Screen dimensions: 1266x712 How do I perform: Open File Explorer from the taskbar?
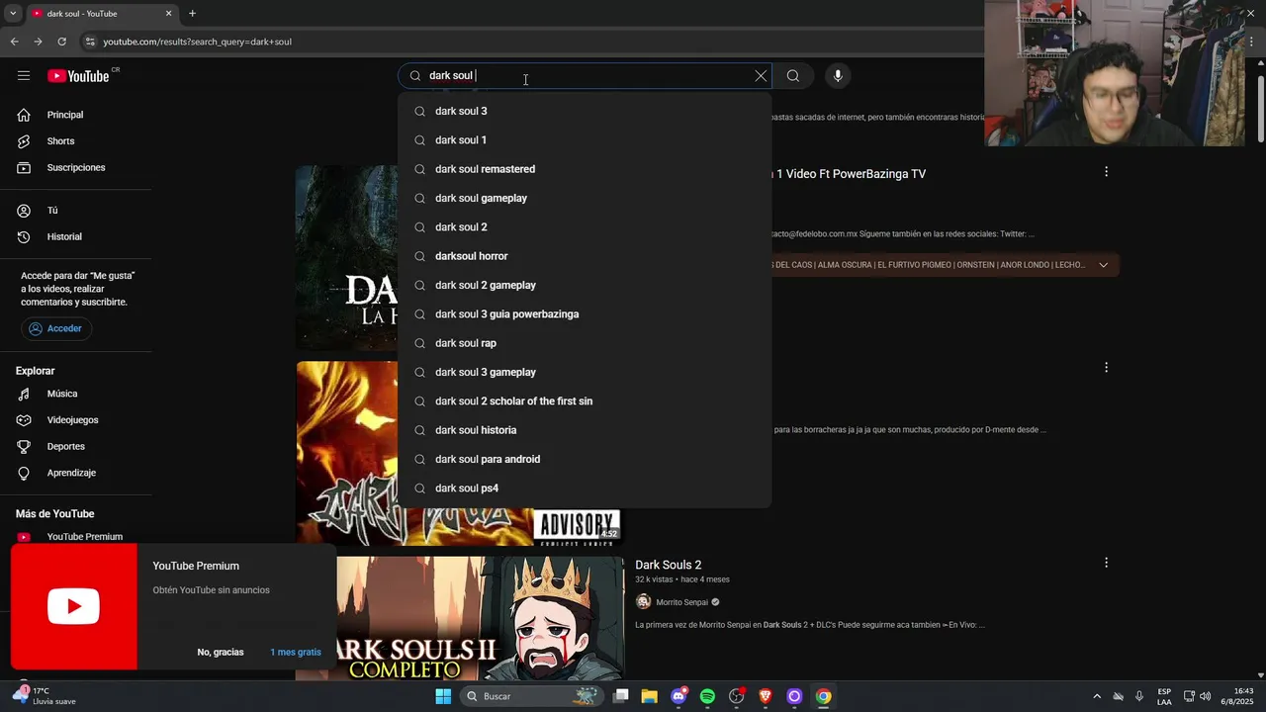650,696
